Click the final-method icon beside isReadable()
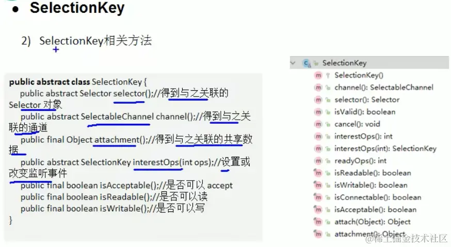The width and height of the screenshot is (451, 247). [318, 173]
